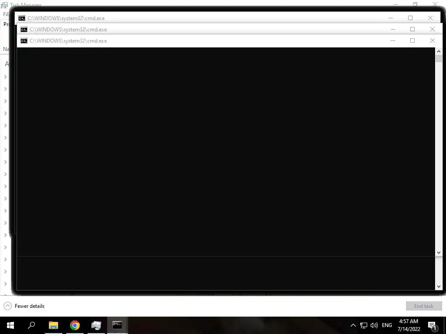Maximize the front cmd window
Image resolution: width=446 pixels, height=334 pixels.
[412, 40]
